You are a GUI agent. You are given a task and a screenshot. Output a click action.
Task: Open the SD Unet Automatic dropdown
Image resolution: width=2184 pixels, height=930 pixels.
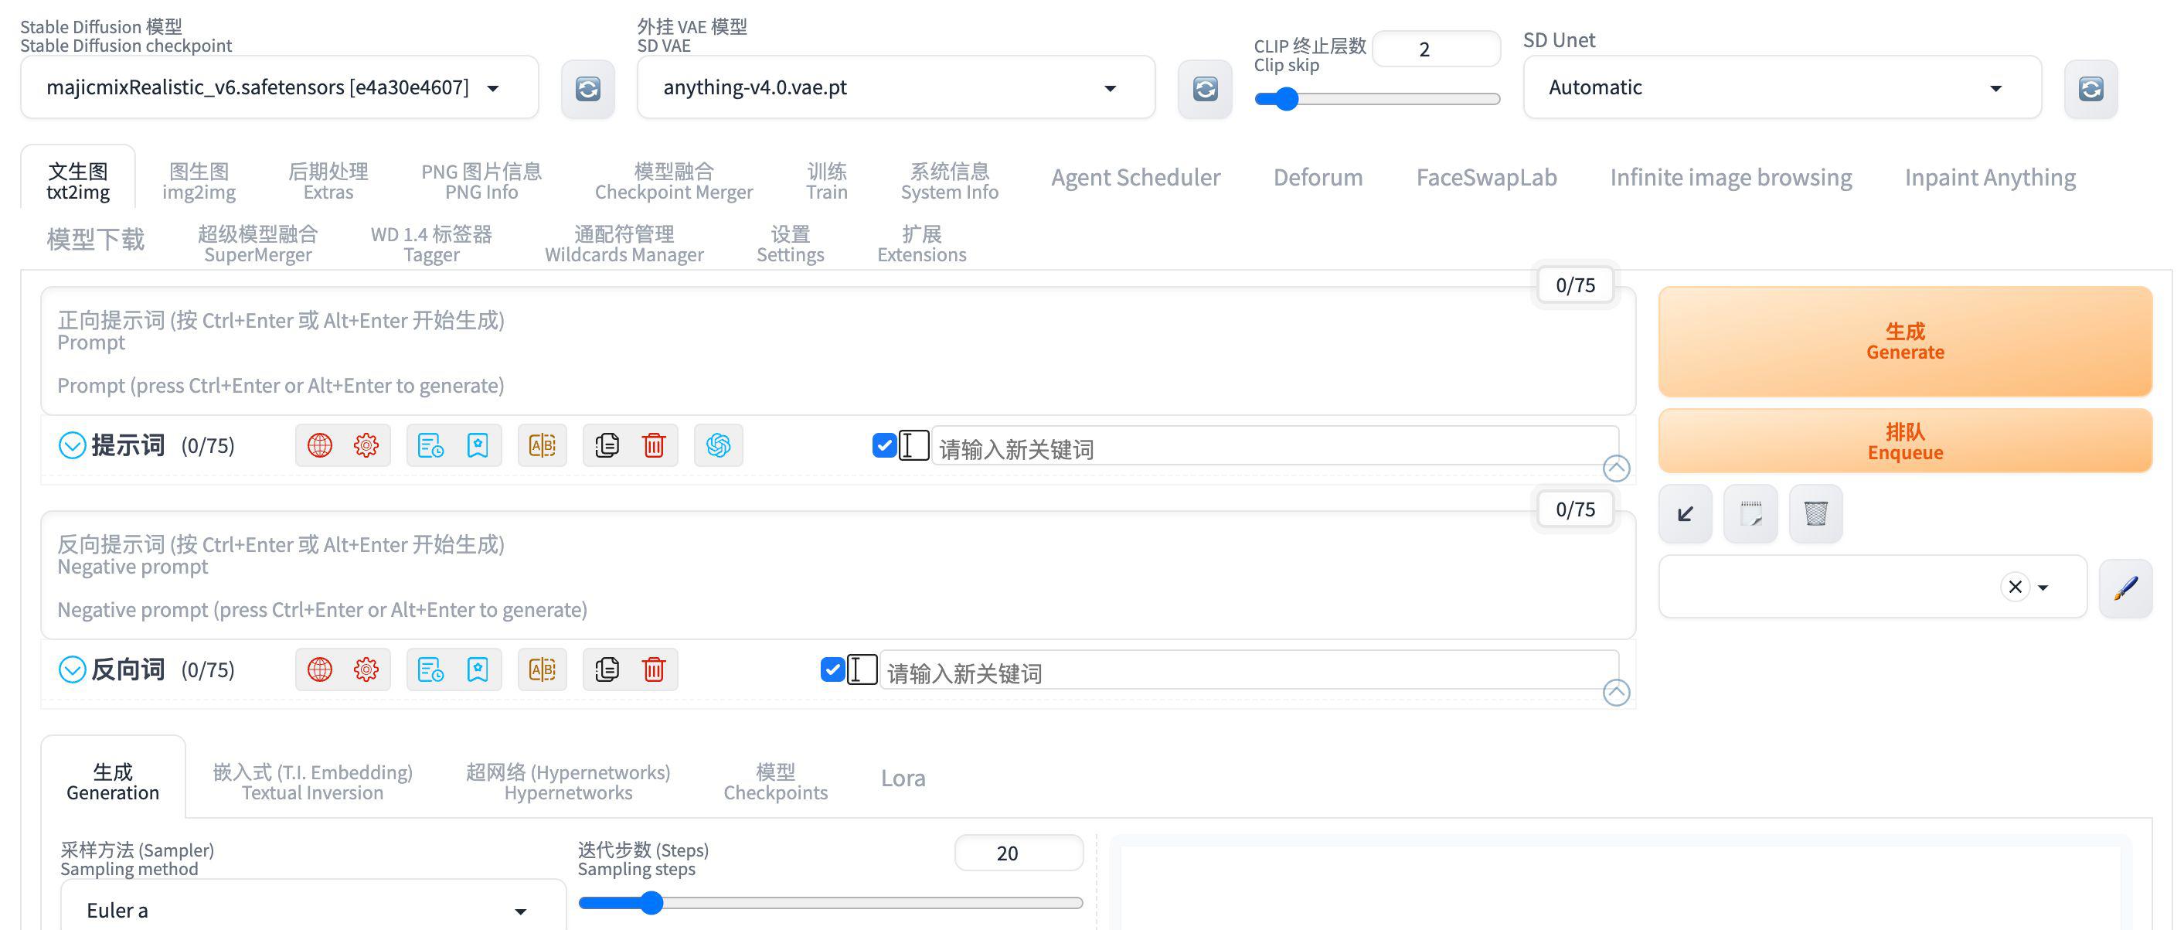[1781, 87]
